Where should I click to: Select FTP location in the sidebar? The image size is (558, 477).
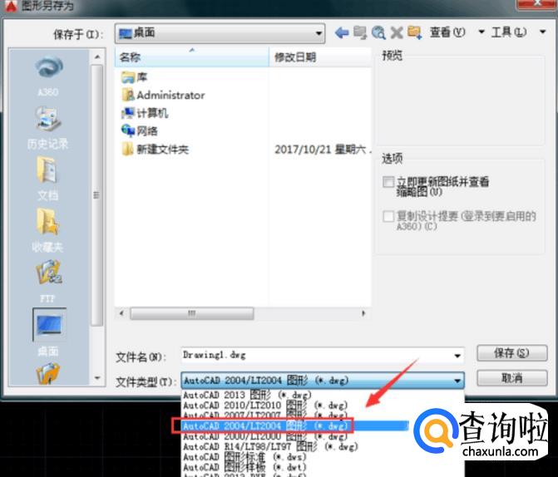[x=48, y=282]
